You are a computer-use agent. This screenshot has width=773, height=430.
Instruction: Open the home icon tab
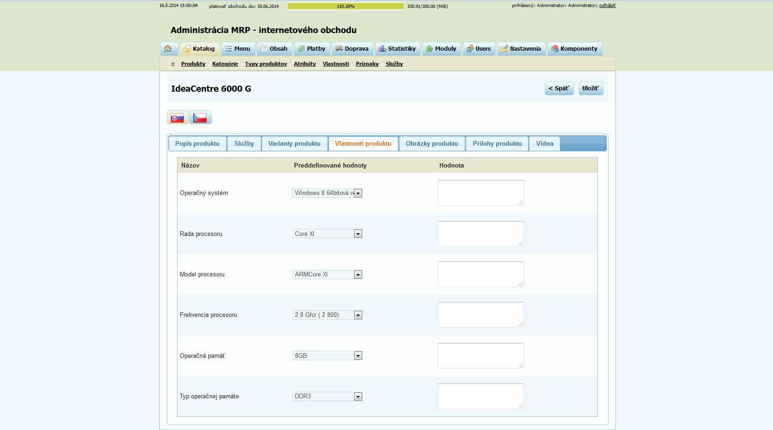click(169, 49)
